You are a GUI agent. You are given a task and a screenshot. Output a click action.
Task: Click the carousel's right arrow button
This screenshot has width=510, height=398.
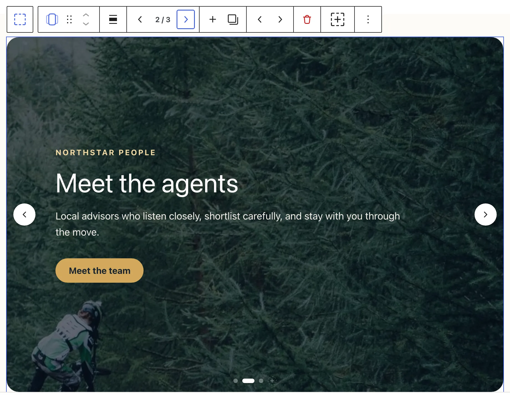[x=486, y=215]
